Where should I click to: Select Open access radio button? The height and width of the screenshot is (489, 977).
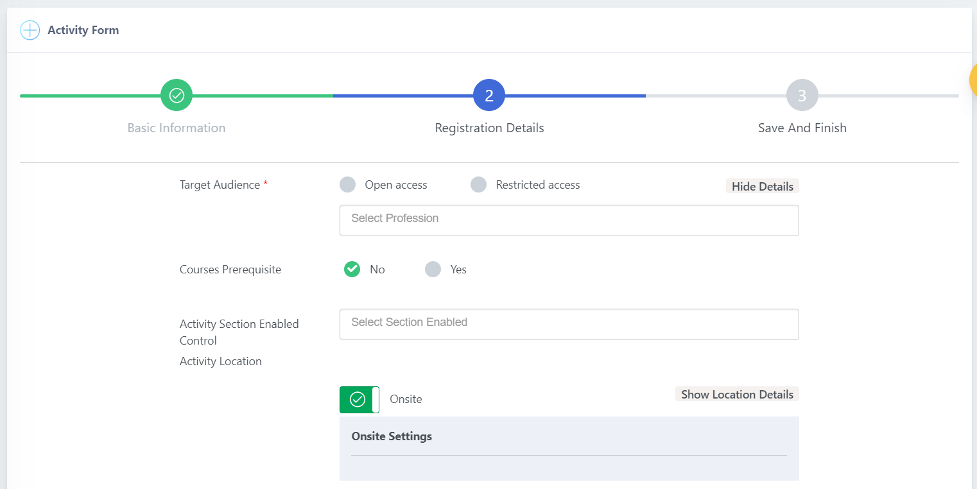pos(347,185)
